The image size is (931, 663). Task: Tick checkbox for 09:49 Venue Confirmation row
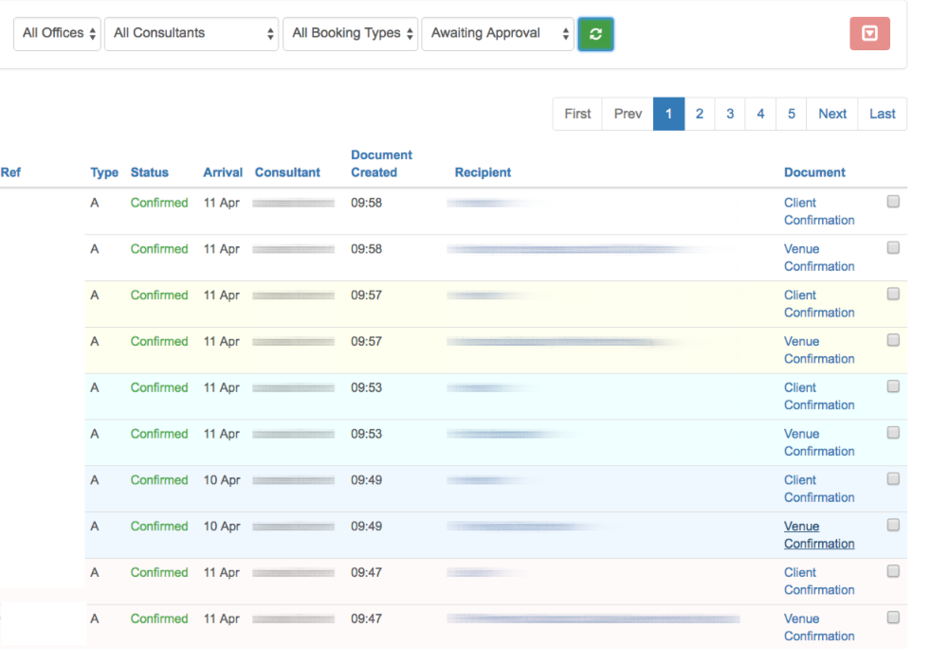[893, 526]
